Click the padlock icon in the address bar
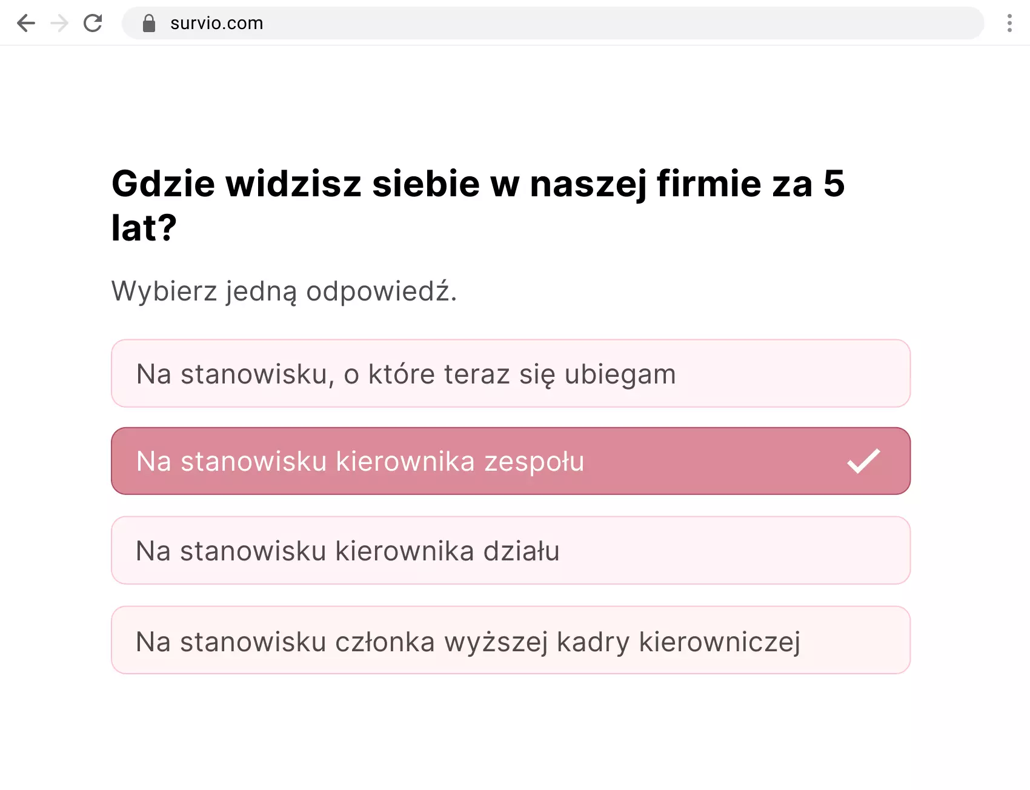Screen dimensions: 1030x790 click(x=148, y=22)
